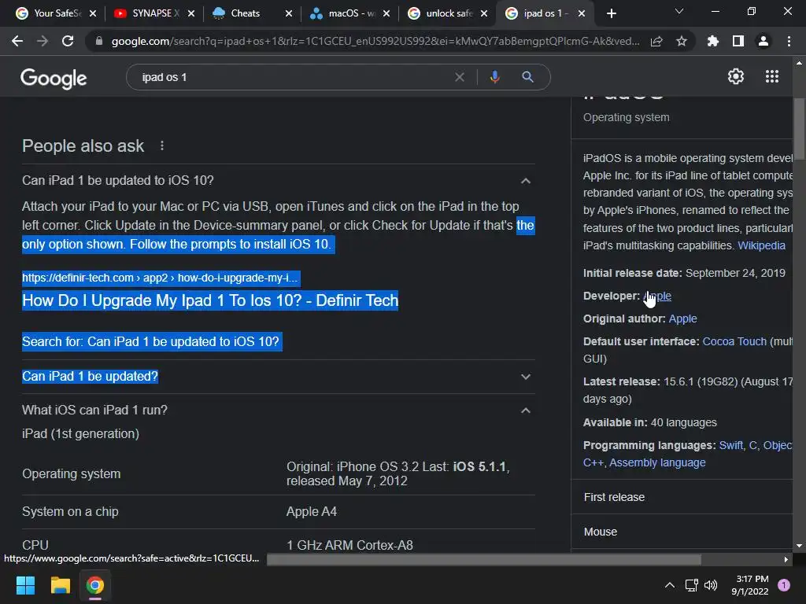Click definir-tech.com URL breadcrumb
Image resolution: width=806 pixels, height=604 pixels.
161,278
